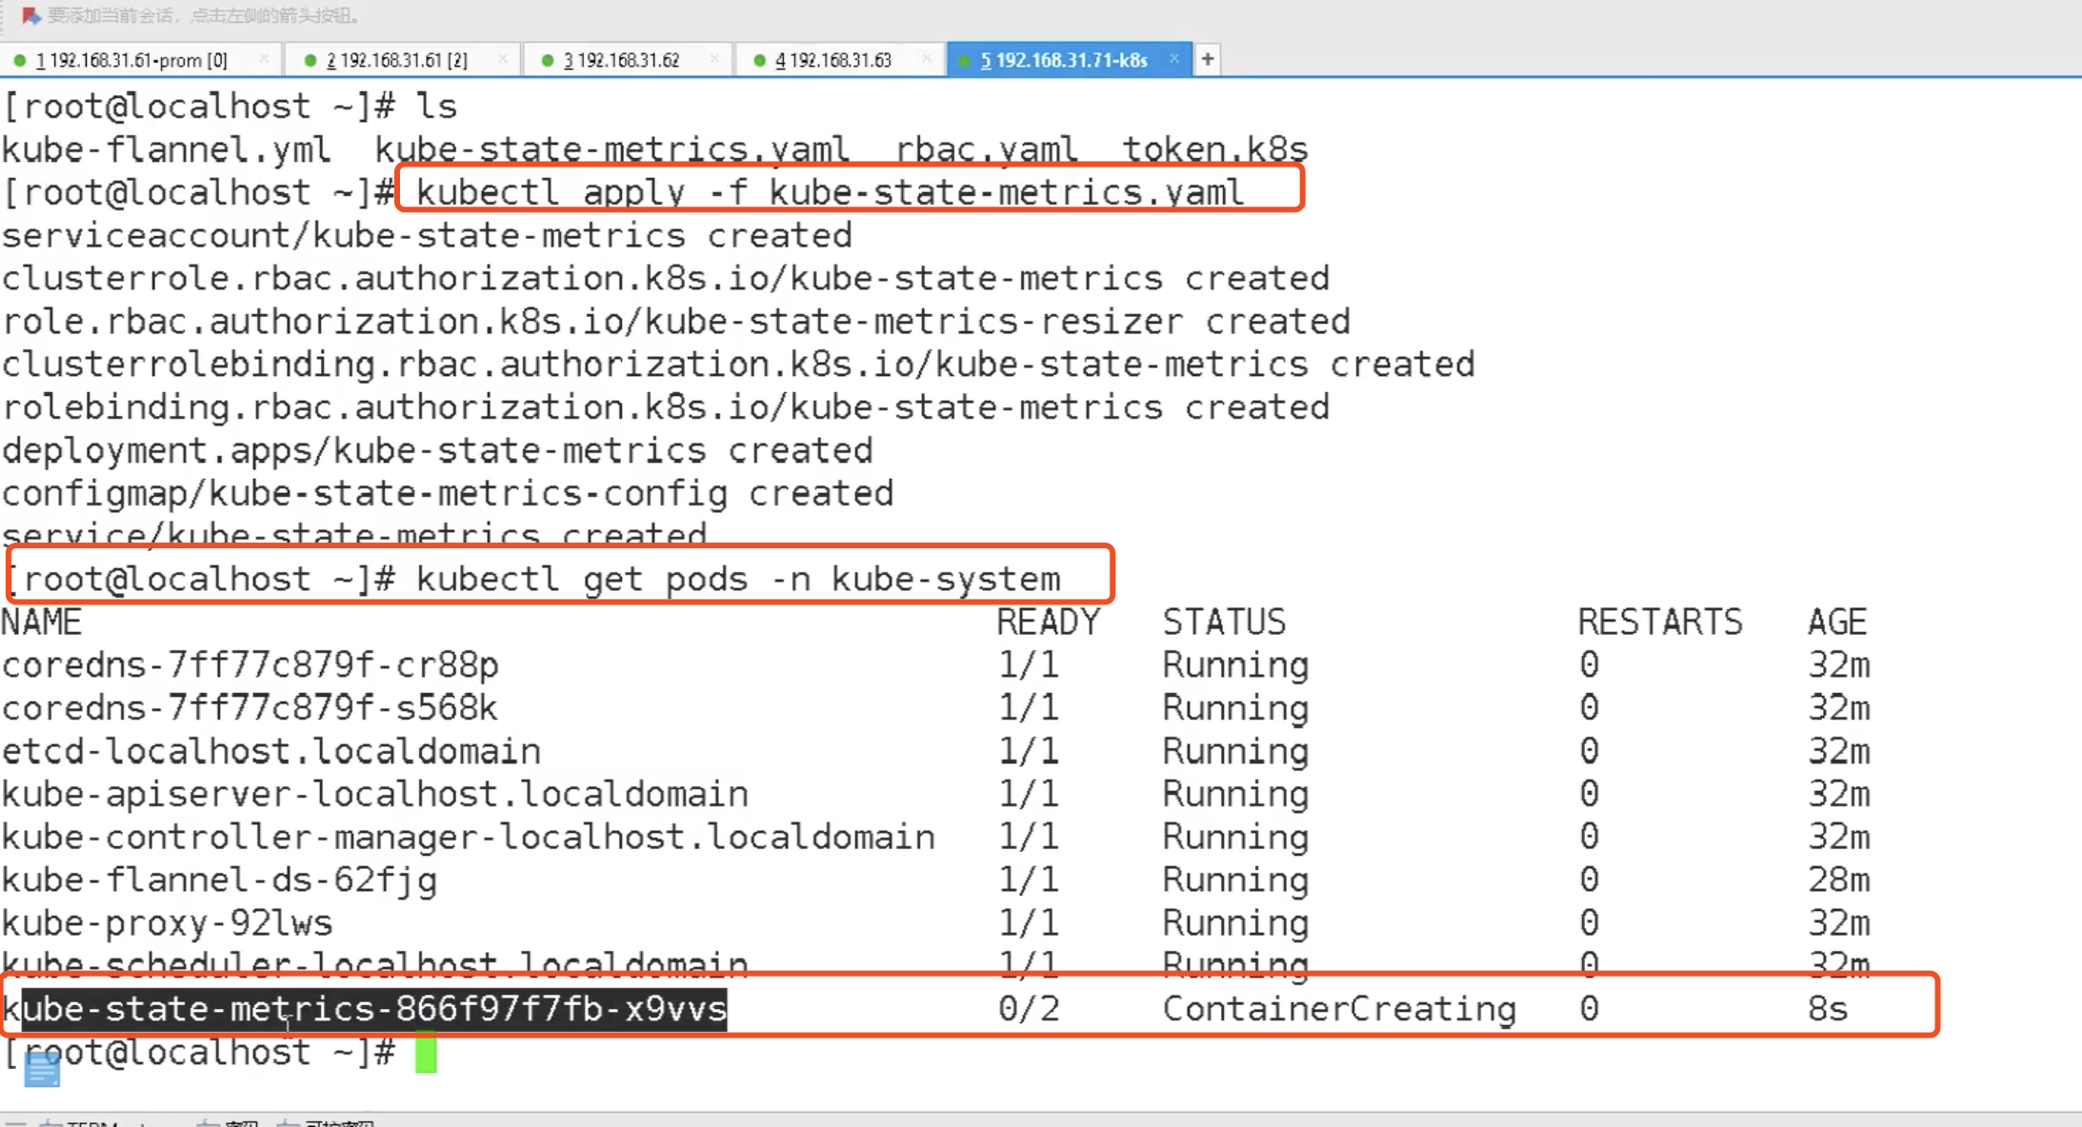
Task: Click green status dot on 192.168.31.63 tab
Action: (759, 61)
